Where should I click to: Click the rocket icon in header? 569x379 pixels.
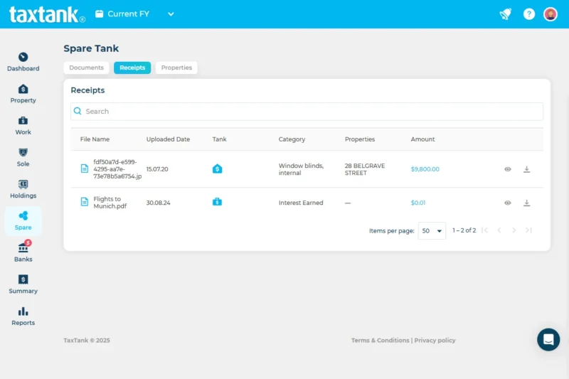click(x=506, y=14)
